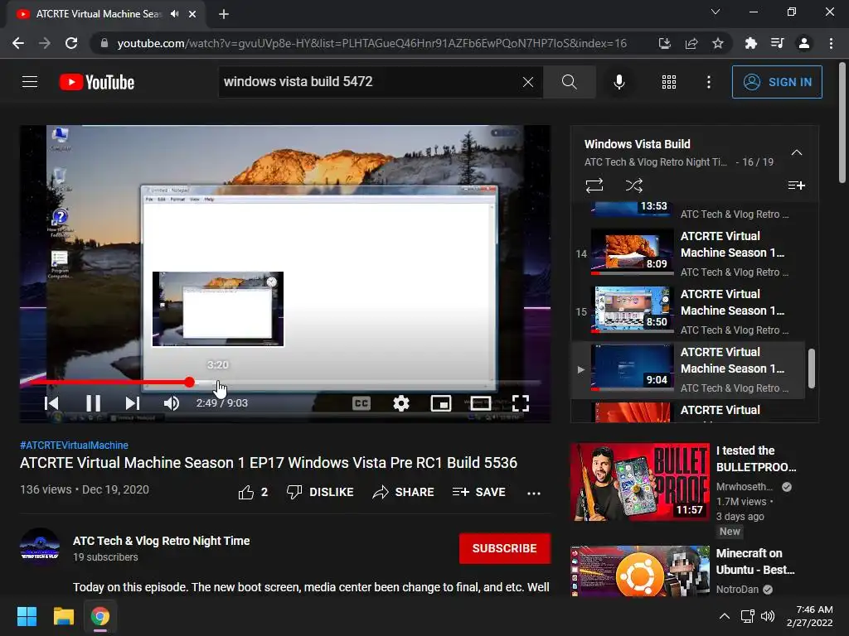Open video player settings gear

pos(401,403)
